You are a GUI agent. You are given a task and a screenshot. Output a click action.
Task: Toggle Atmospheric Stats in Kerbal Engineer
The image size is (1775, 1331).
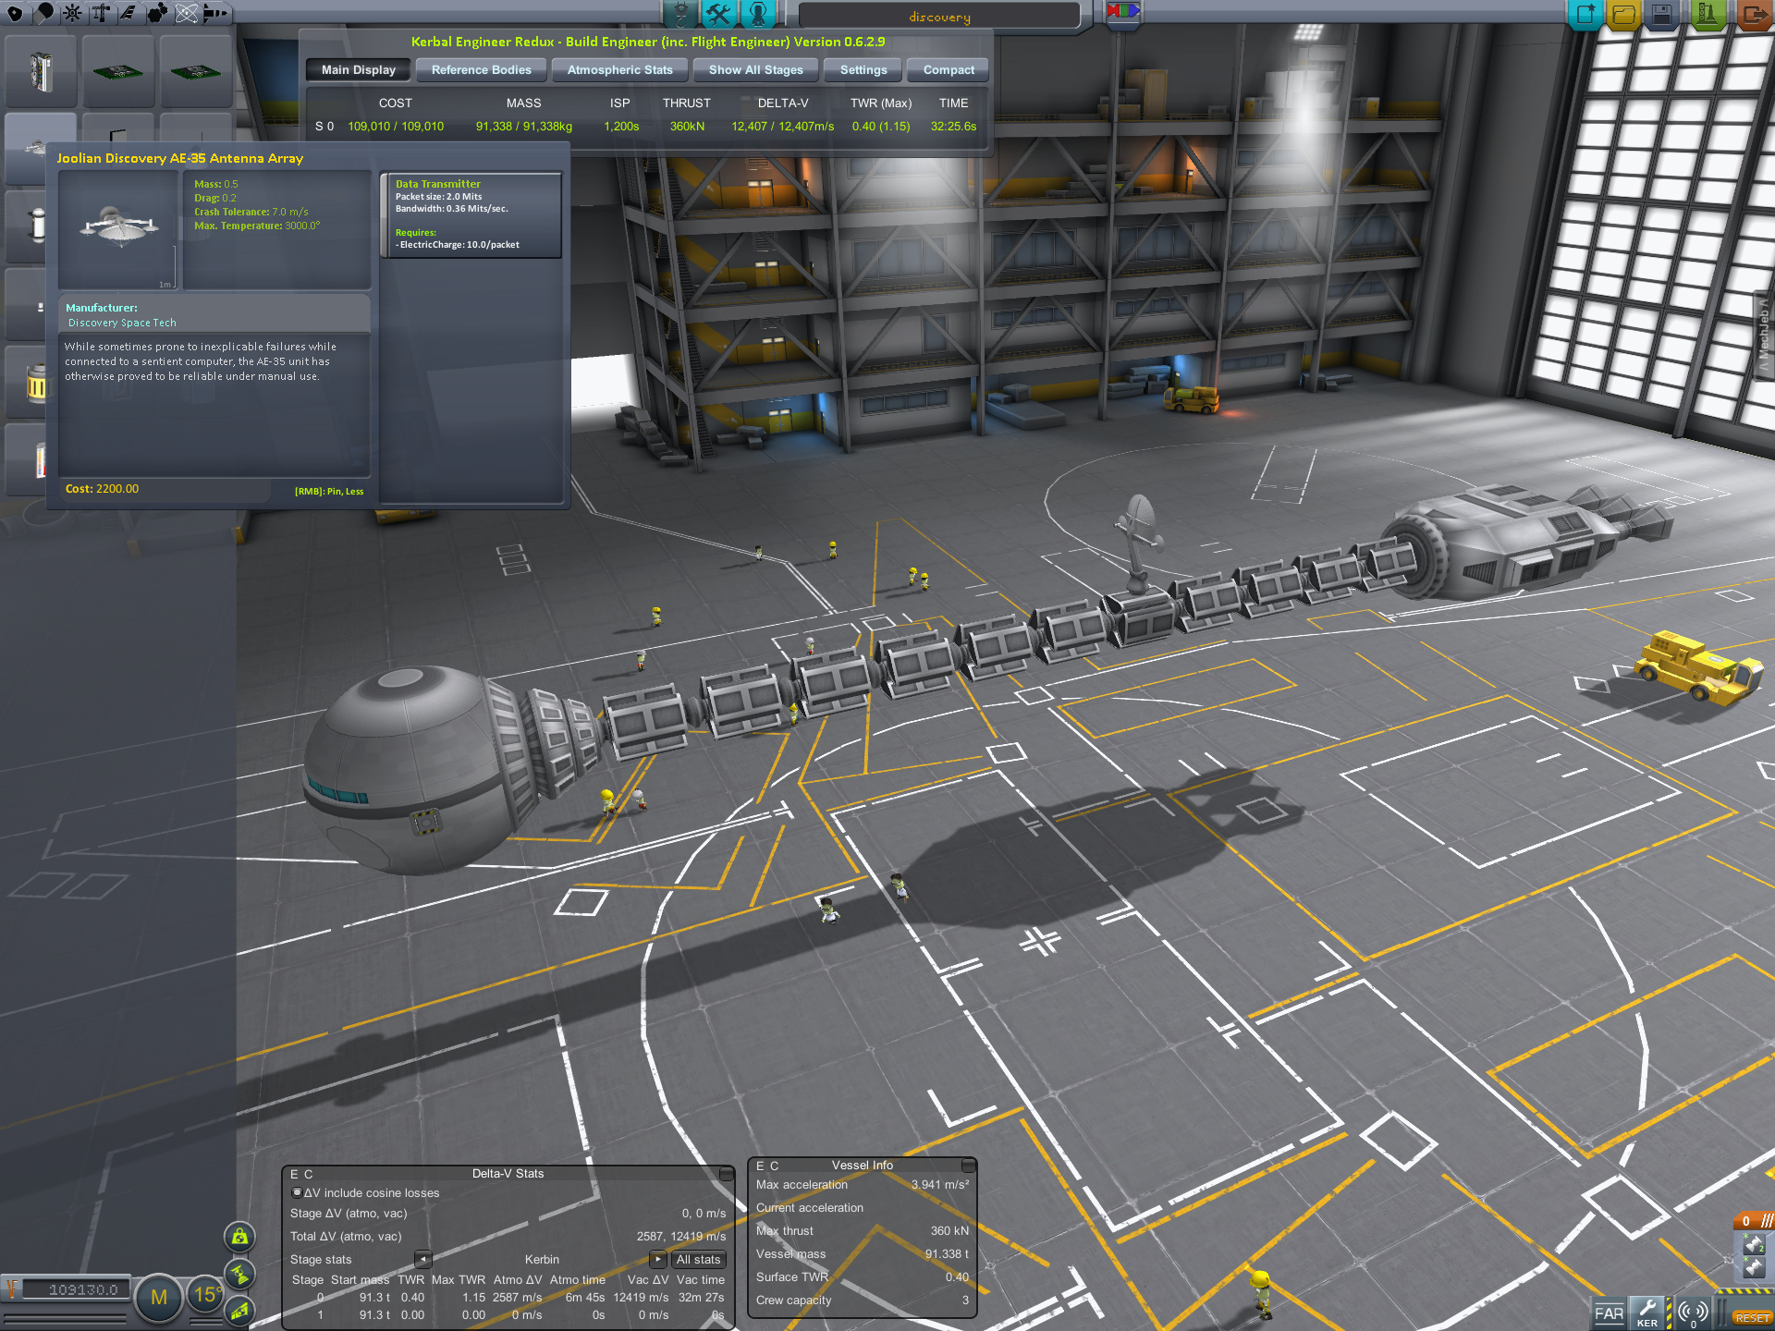click(x=619, y=70)
